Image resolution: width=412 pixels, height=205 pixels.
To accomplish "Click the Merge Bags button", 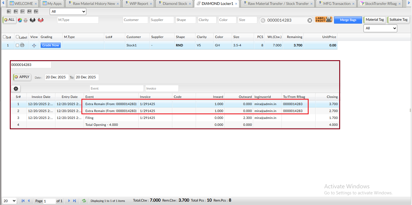I will coord(348,20).
